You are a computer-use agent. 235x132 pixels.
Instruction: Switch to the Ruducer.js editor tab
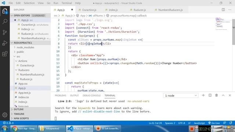click(140, 10)
